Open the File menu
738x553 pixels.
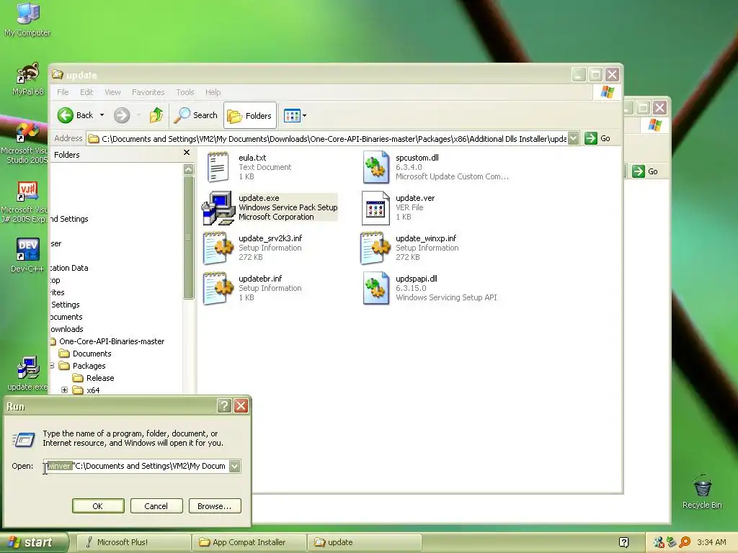63,92
